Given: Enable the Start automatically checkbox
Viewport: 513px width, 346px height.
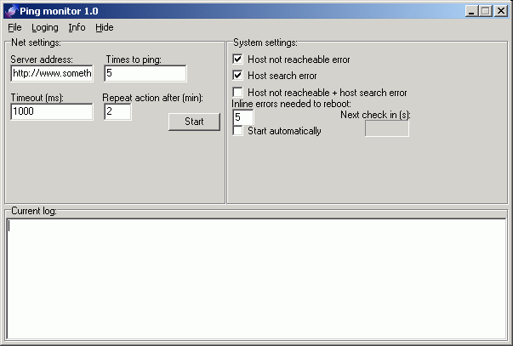Looking at the screenshot, I should pyautogui.click(x=238, y=131).
